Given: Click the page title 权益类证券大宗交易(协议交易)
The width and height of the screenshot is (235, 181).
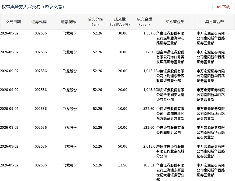Looking at the screenshot, I should pyautogui.click(x=33, y=7).
